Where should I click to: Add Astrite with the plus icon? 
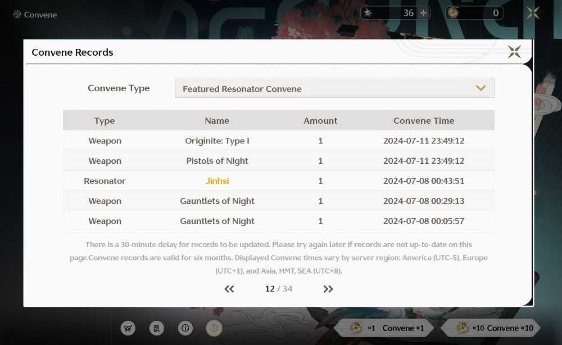click(x=423, y=13)
